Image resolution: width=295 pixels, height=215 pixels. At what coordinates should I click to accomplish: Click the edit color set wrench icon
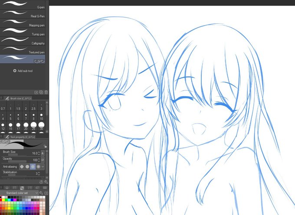pos(41,193)
